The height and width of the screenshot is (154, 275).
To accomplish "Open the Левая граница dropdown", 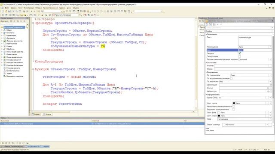I will (267, 124).
